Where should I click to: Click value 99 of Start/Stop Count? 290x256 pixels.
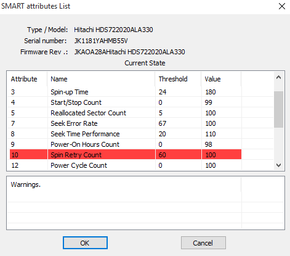tap(209, 102)
